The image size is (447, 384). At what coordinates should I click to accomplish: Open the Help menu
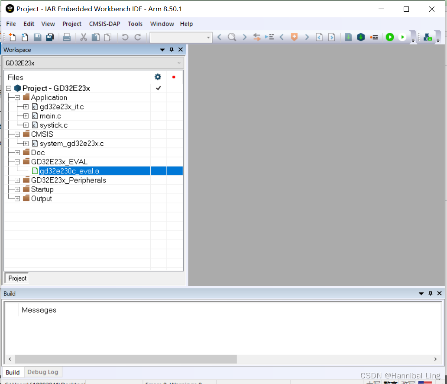click(x=186, y=24)
